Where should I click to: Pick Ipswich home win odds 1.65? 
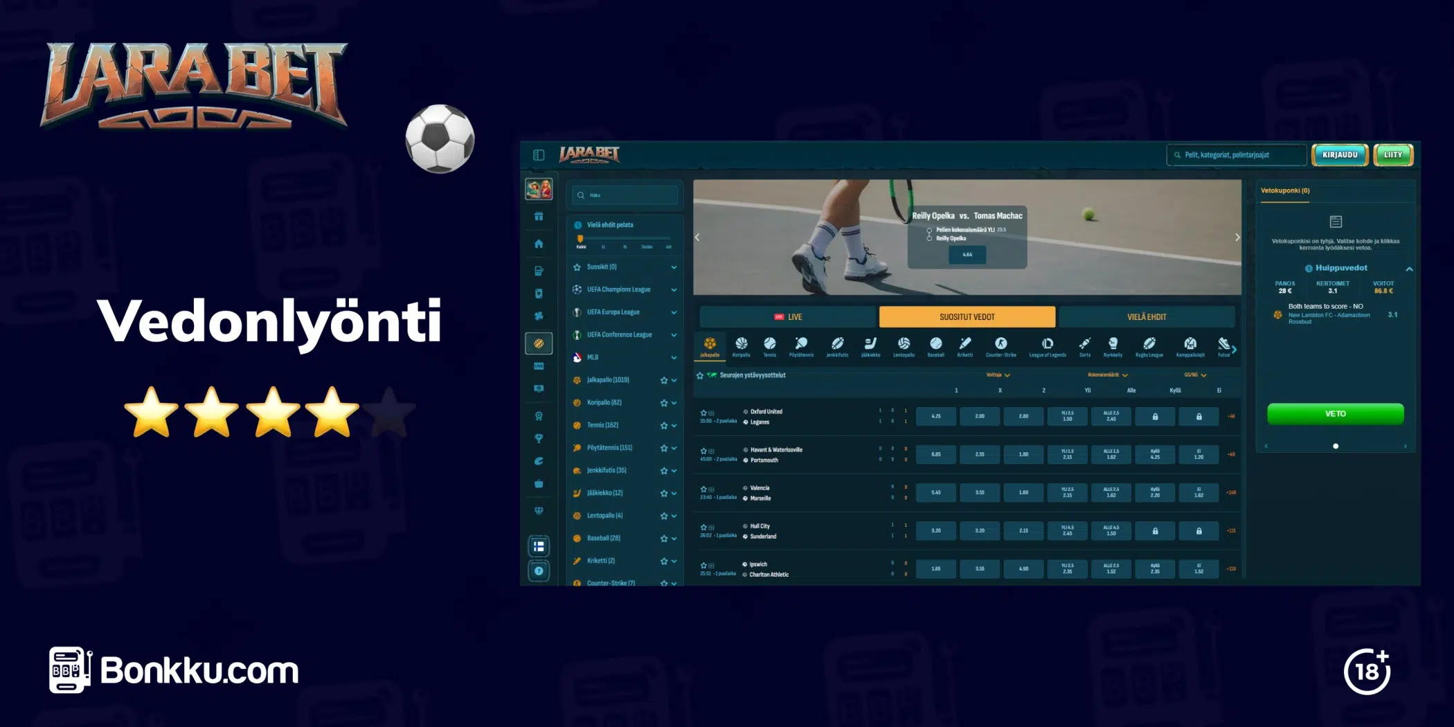pyautogui.click(x=935, y=568)
